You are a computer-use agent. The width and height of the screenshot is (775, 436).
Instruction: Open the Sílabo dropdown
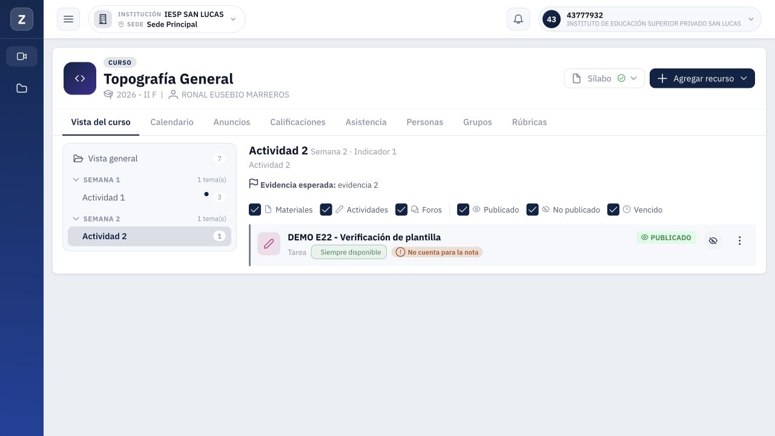point(604,78)
